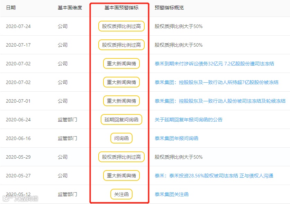The image size is (290, 204).
Task: Click 重大新闻舆情 tag in 2020-07-01 row
Action: [121, 101]
